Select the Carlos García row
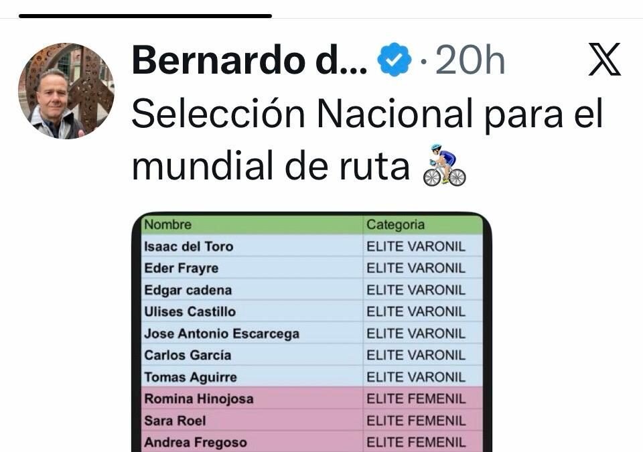The width and height of the screenshot is (643, 452). click(x=312, y=355)
